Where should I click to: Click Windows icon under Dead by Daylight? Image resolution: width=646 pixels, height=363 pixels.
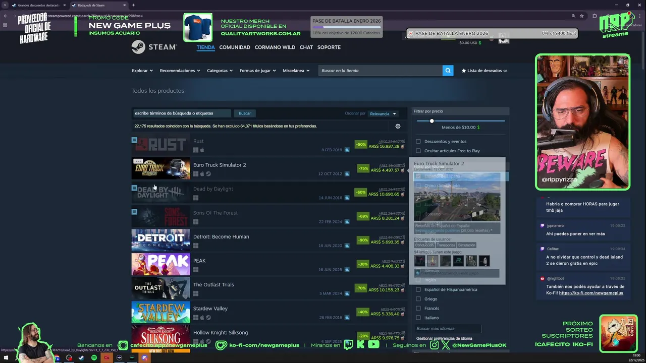(196, 198)
